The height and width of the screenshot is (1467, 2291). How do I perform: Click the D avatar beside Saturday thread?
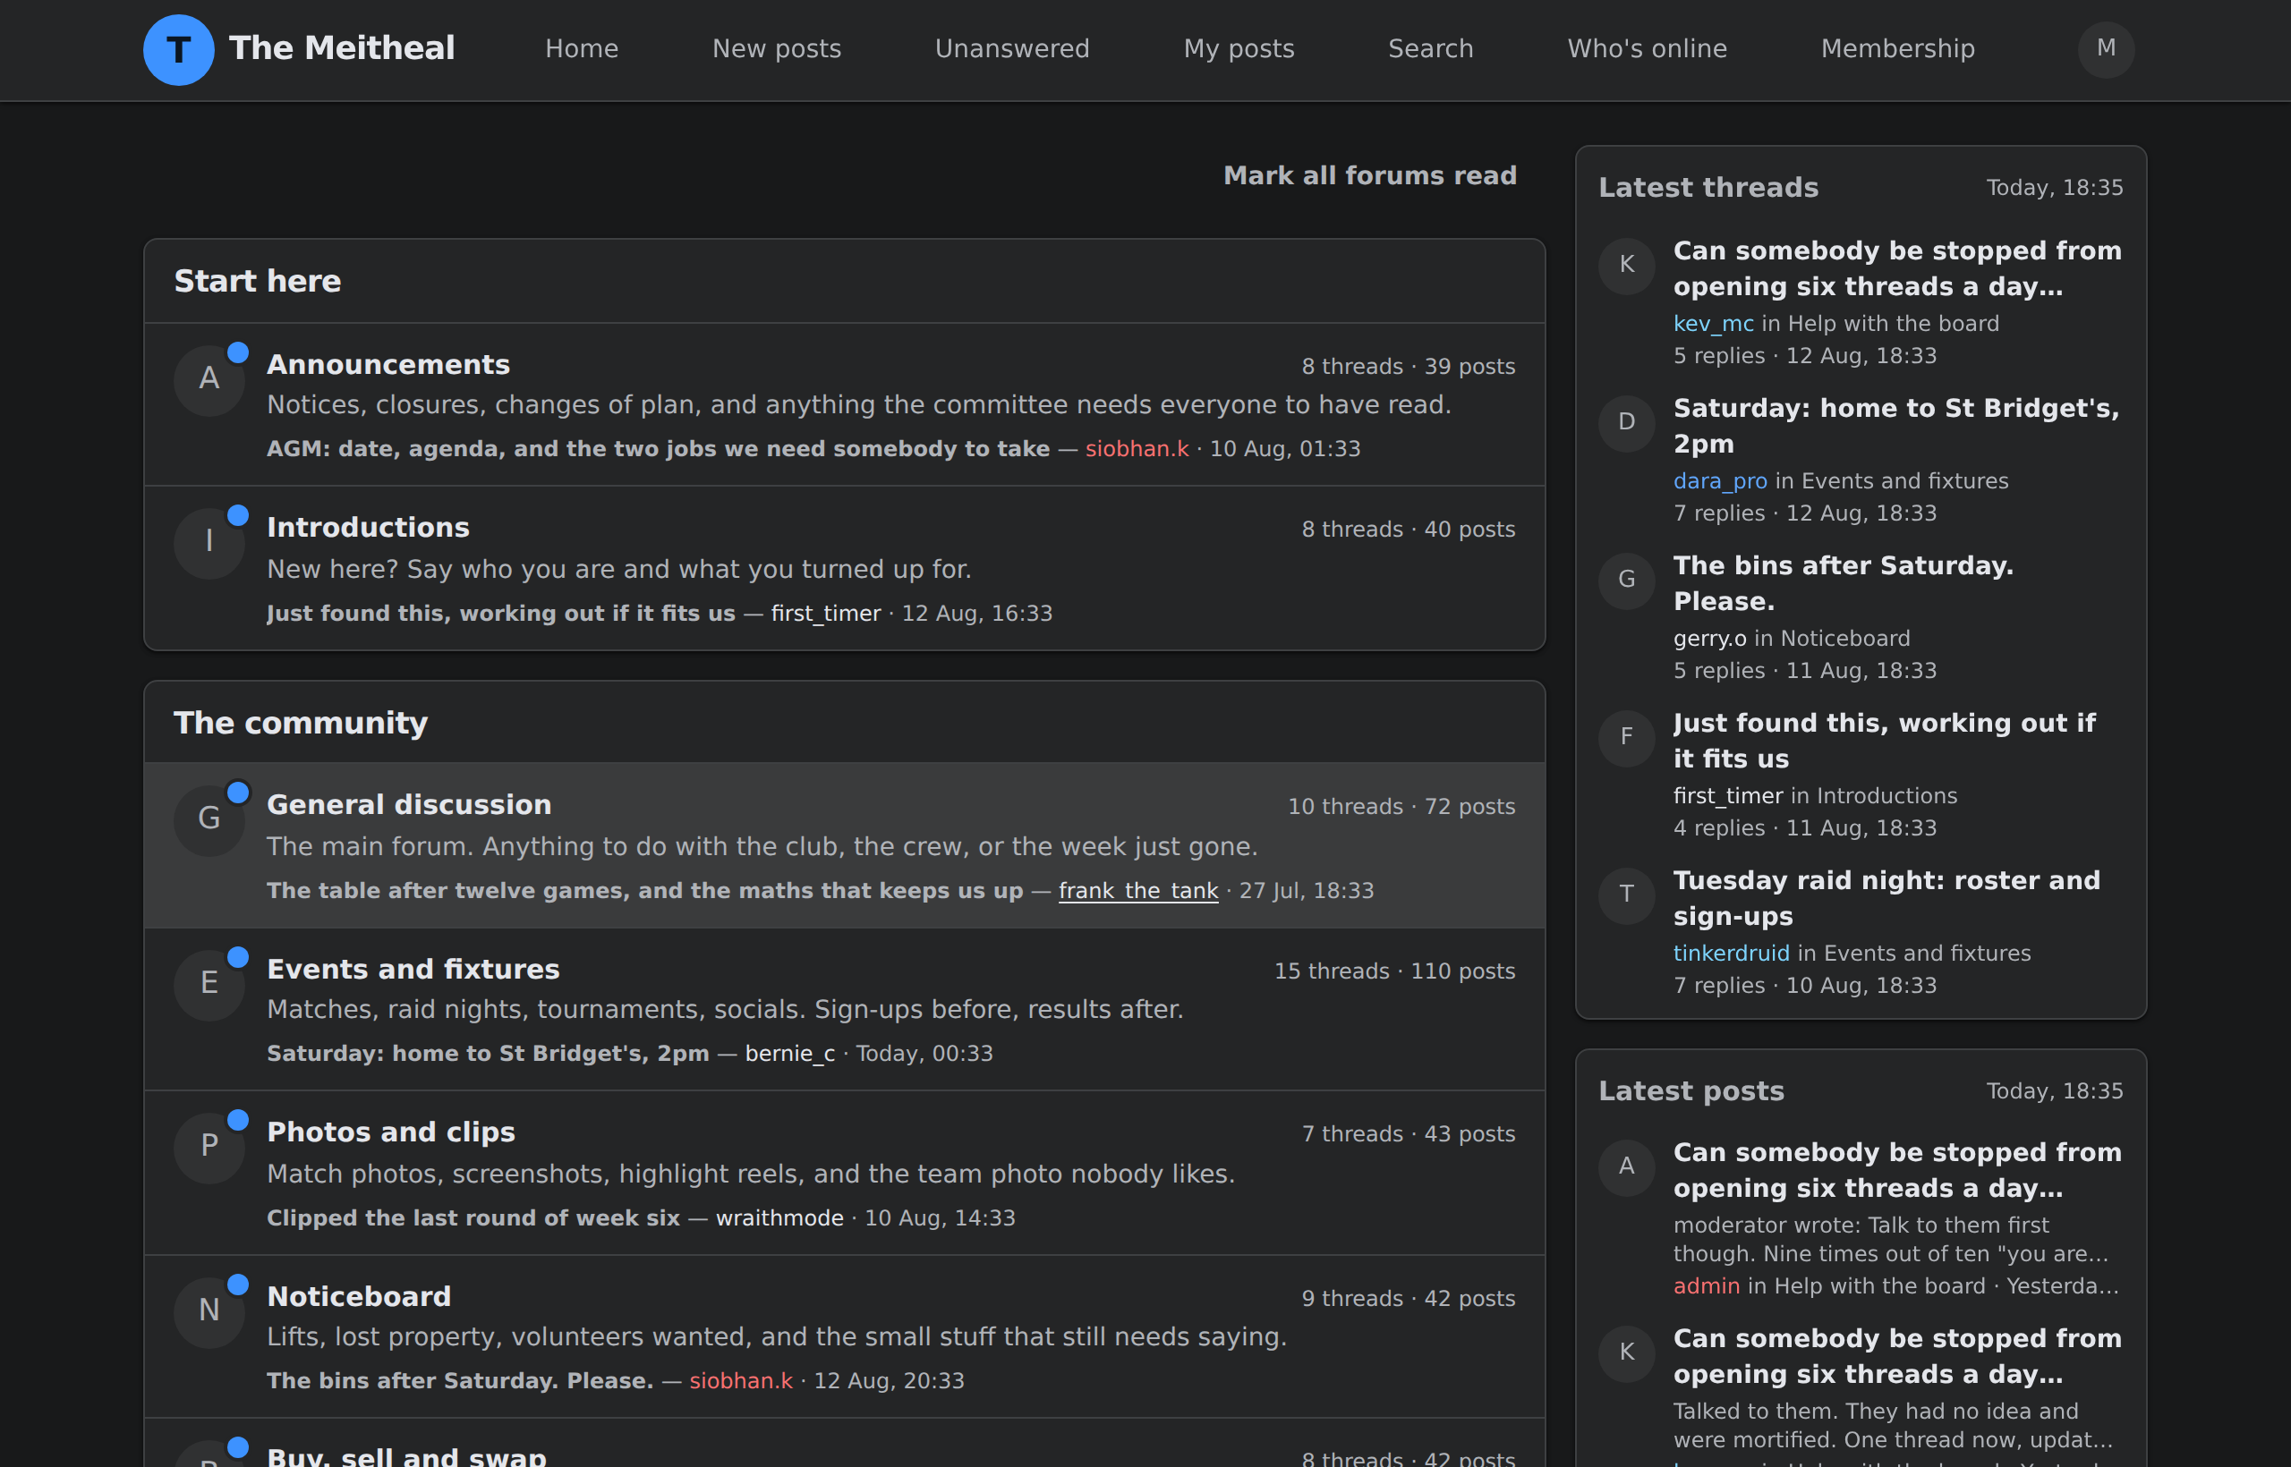tap(1627, 422)
